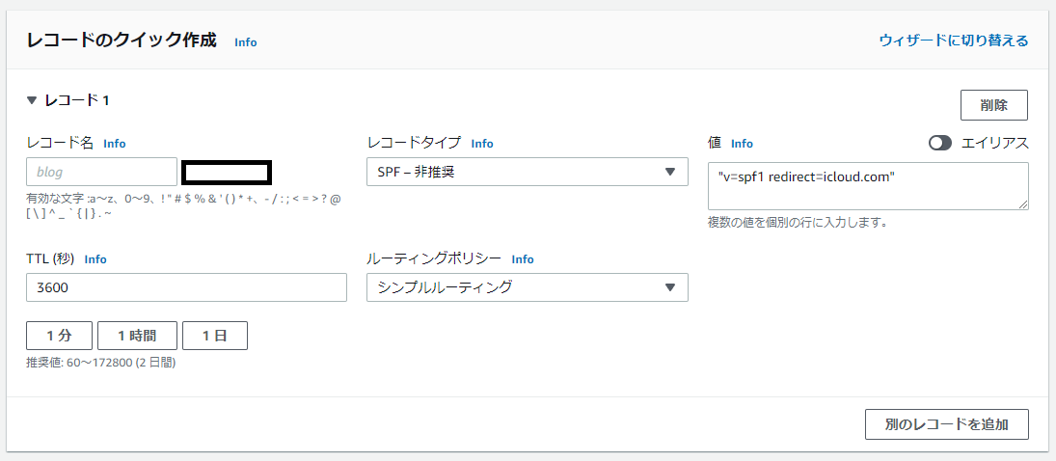Click the 複数の値を個別の行に入力します hint text

pyautogui.click(x=797, y=223)
